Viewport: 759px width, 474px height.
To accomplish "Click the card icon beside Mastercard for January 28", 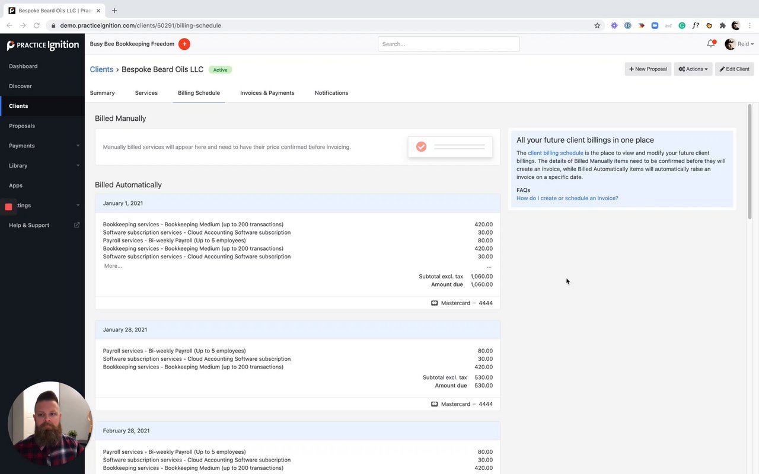I will (x=435, y=404).
